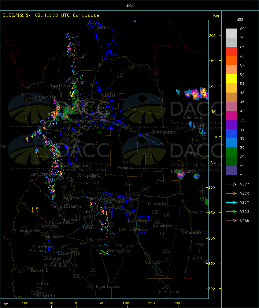Click the cyan VBCT arrow in legend
Viewport: 259px width, 308px height.
pyautogui.click(x=231, y=202)
